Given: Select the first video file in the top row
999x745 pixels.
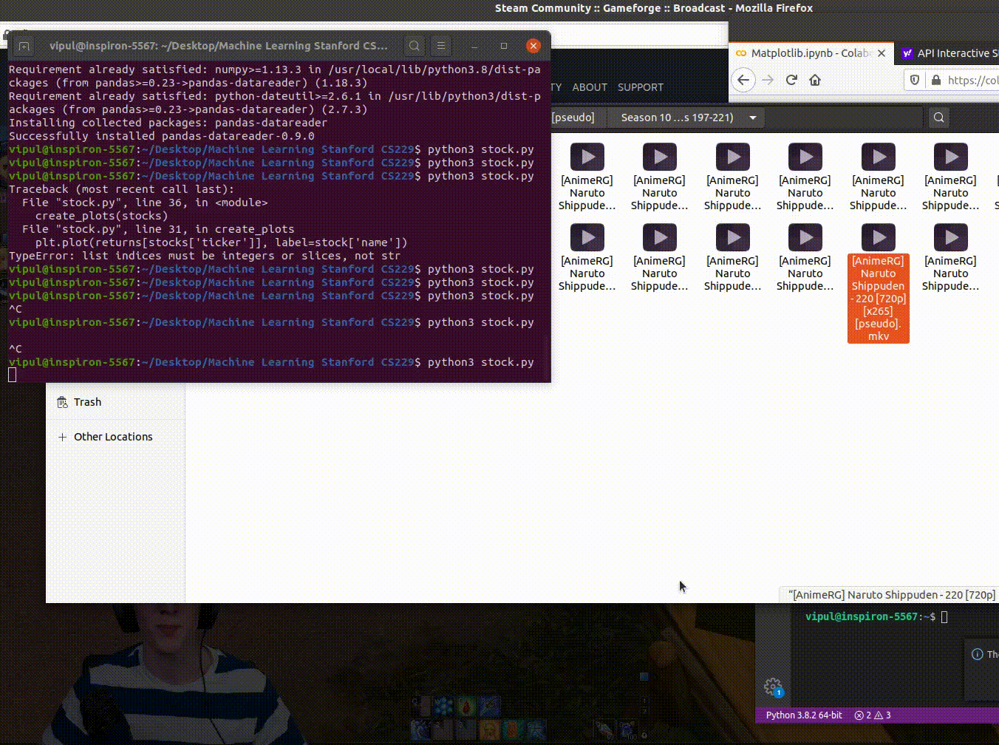Looking at the screenshot, I should (587, 177).
